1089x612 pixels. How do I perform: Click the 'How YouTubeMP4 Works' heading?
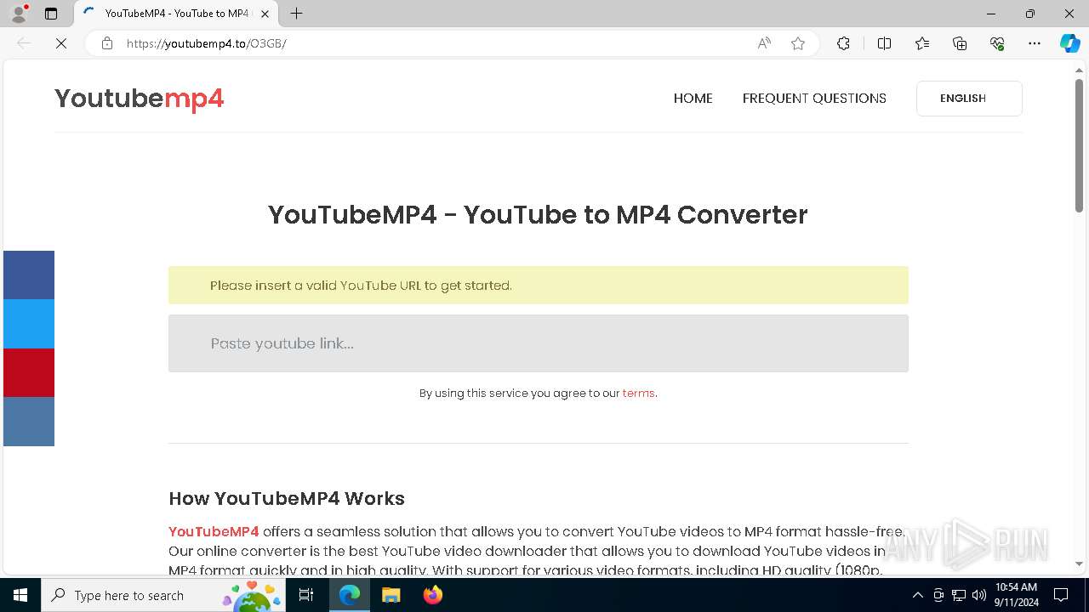[x=287, y=499]
